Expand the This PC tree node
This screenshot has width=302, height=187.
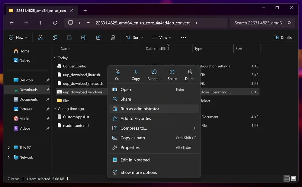[8, 148]
